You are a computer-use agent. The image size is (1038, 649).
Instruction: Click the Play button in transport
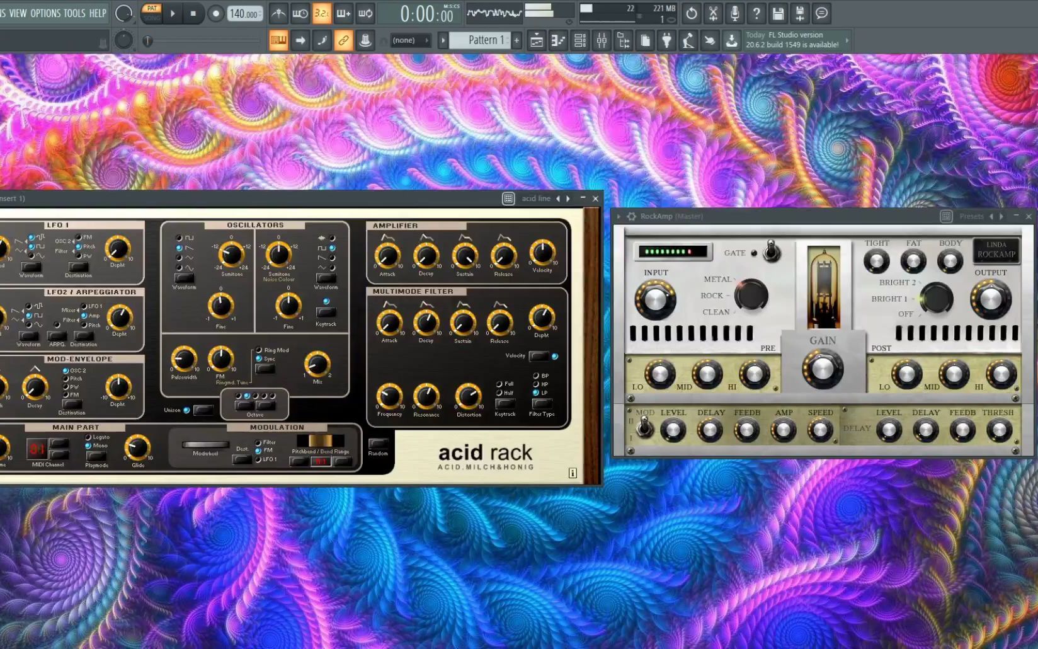tap(173, 13)
